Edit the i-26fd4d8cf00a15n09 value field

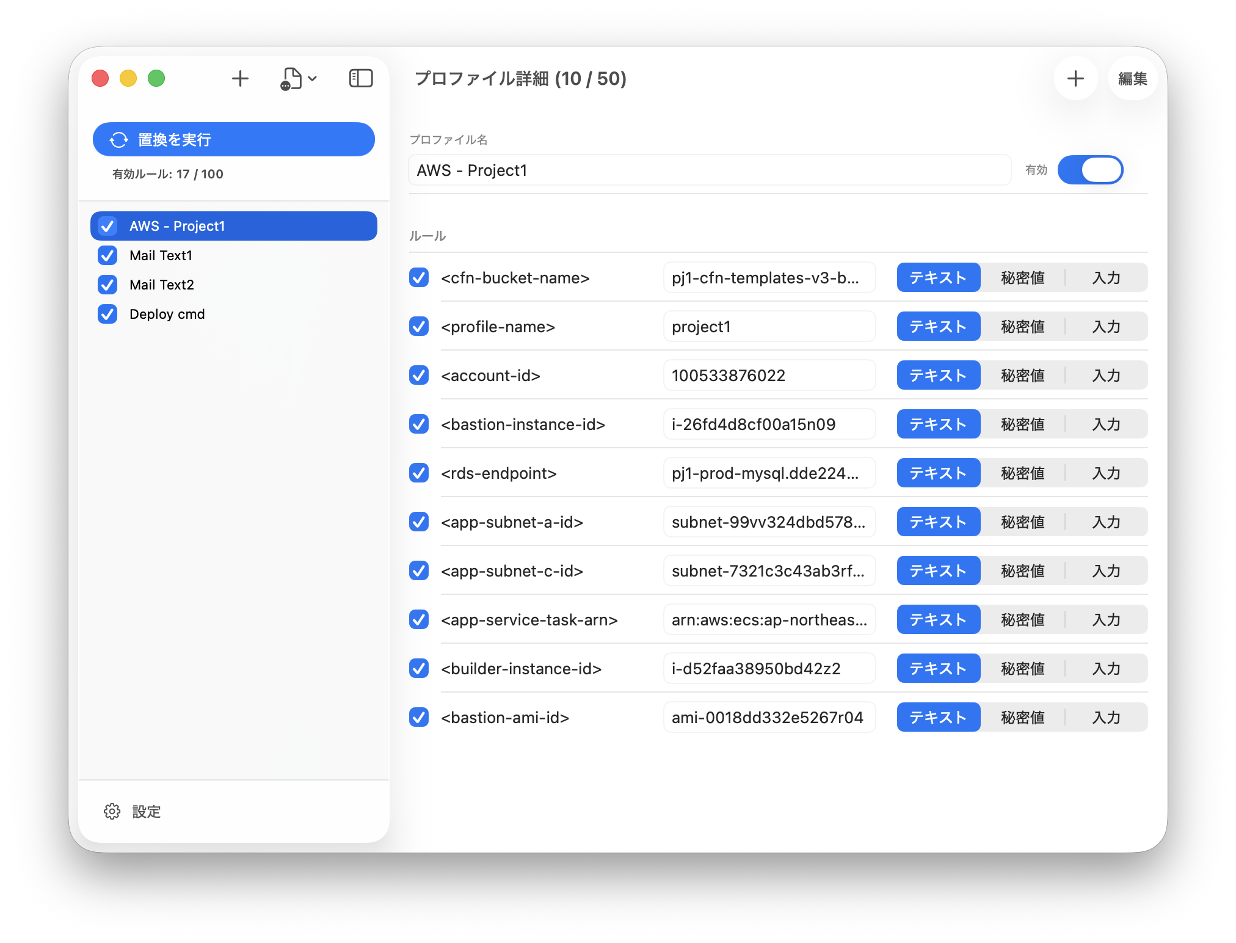[769, 424]
